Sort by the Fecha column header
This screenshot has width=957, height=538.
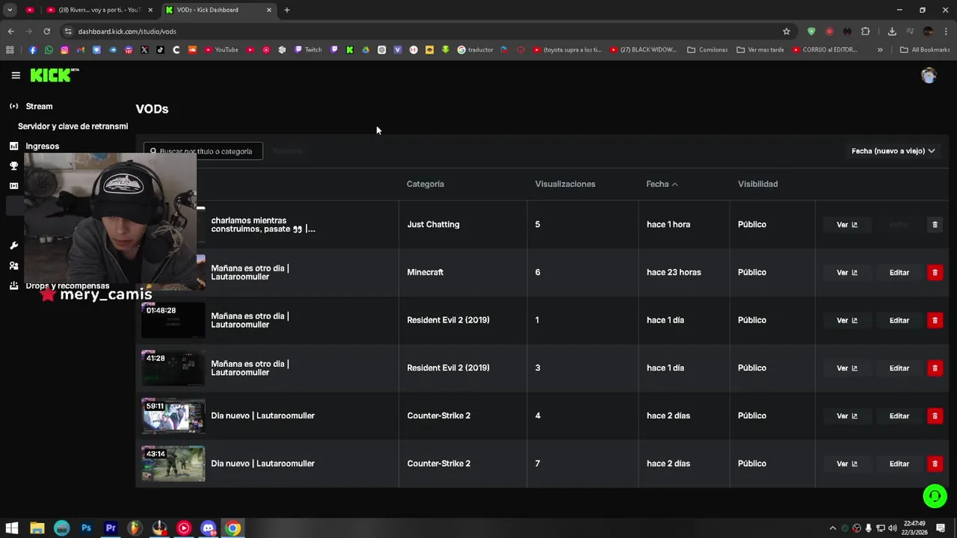[662, 184]
